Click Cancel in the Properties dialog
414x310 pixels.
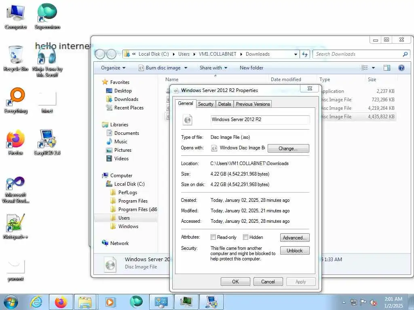pos(268,281)
